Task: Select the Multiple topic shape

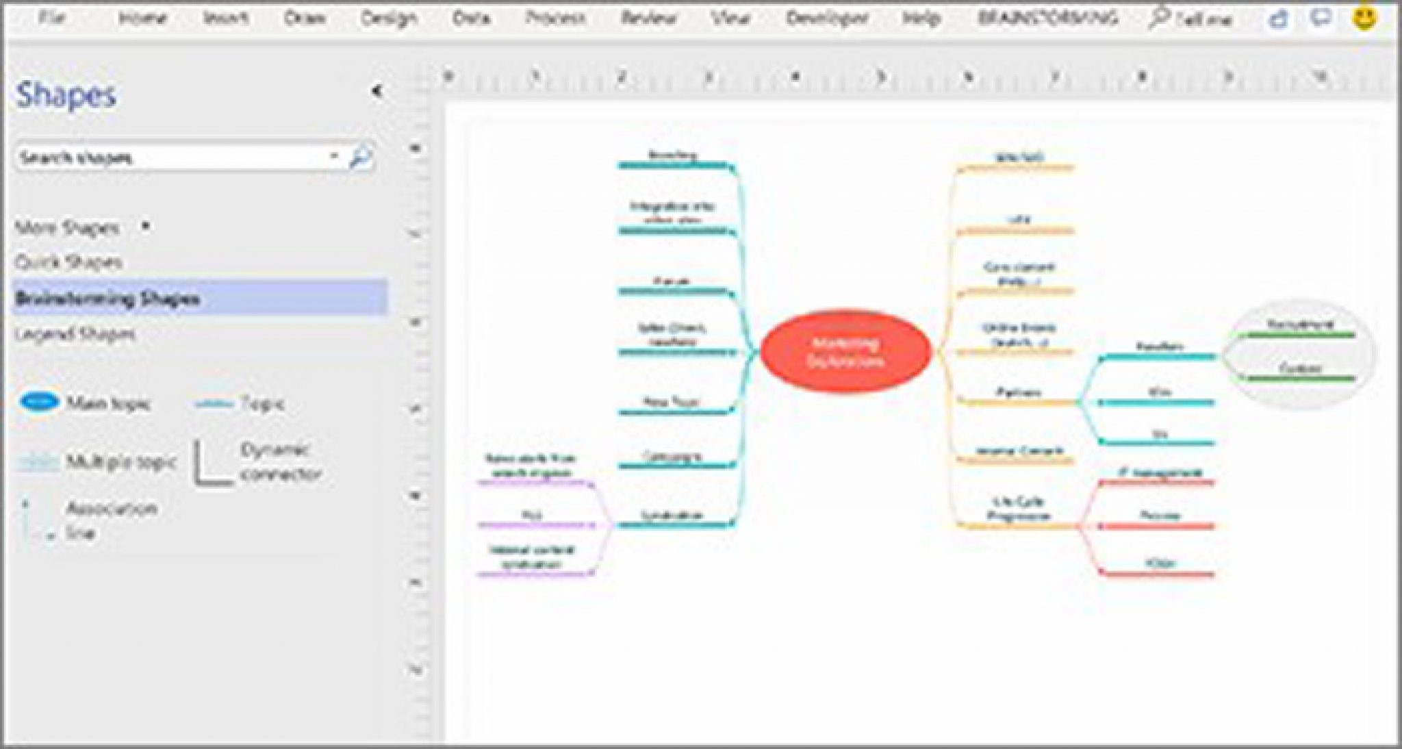Action: [38, 462]
